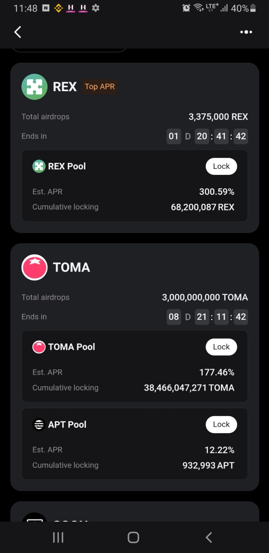Viewport: 269px width, 553px height.
Task: Lock tokens in the TOMA Pool
Action: click(221, 347)
